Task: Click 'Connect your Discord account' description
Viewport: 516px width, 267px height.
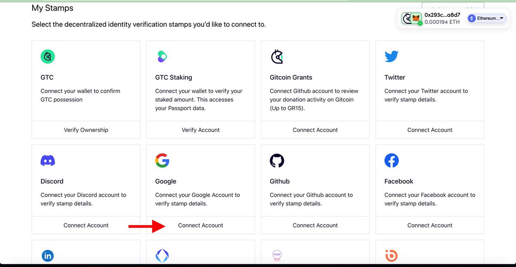Action: tap(83, 199)
